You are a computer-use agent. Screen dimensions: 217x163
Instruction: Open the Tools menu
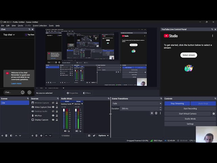click(51, 26)
